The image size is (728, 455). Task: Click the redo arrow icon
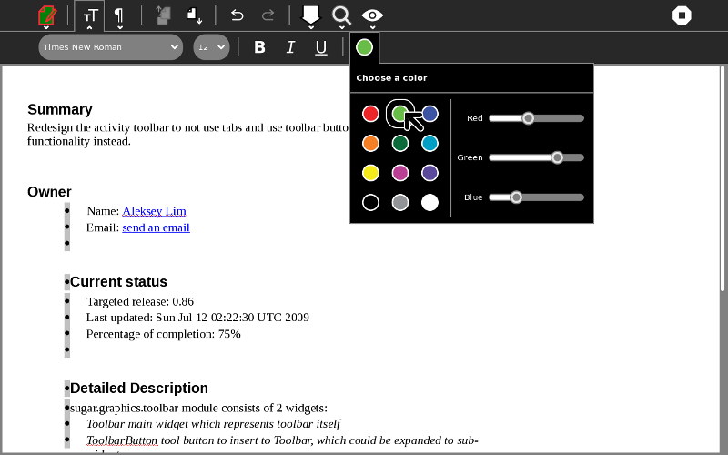268,15
